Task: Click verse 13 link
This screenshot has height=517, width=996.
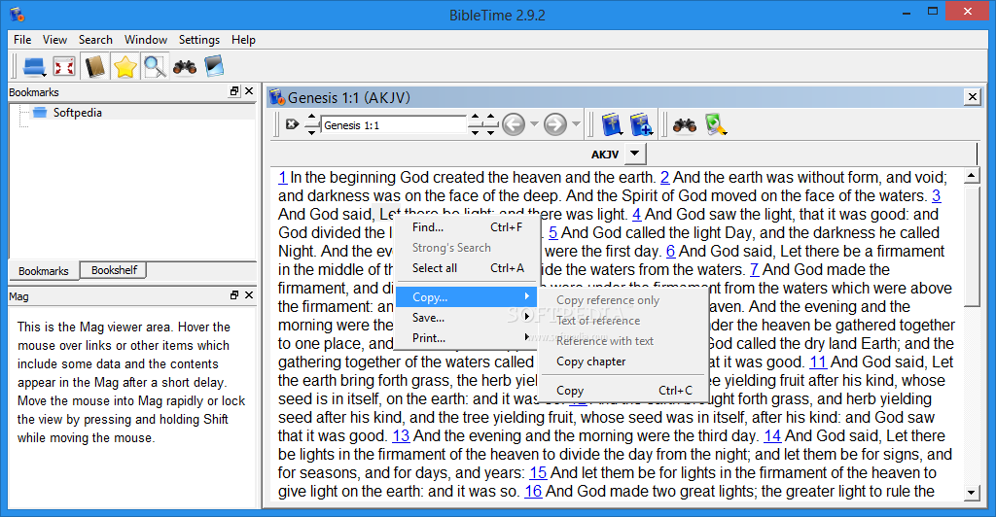Action: point(401,435)
